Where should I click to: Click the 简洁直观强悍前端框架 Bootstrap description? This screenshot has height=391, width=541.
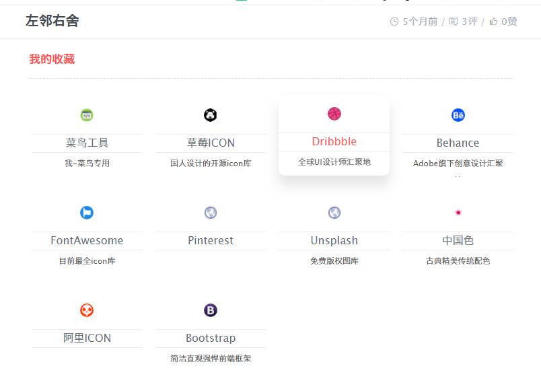(211, 359)
